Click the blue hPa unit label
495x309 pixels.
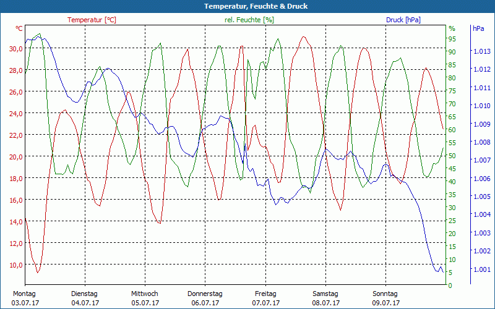tap(478, 28)
